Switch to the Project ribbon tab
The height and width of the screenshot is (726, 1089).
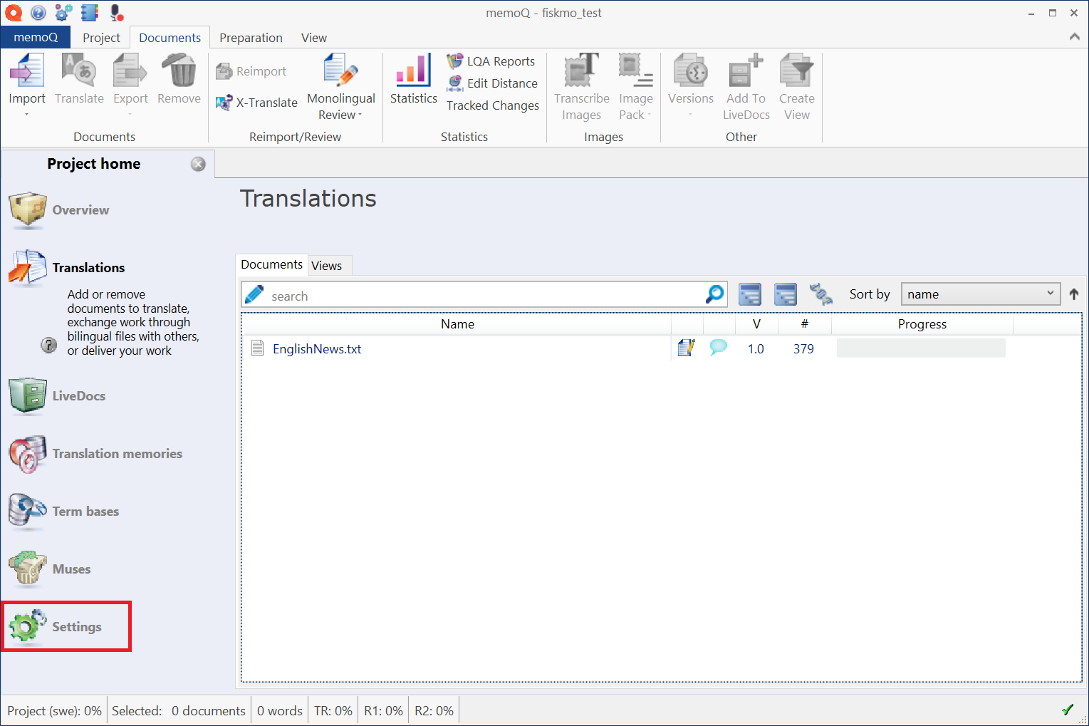click(x=101, y=38)
